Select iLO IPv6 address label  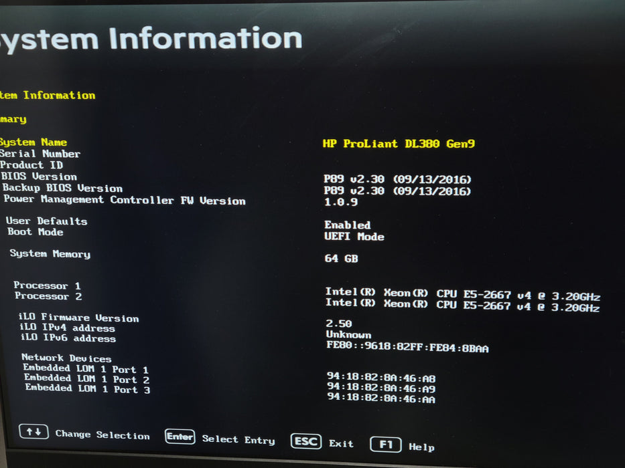tap(68, 338)
